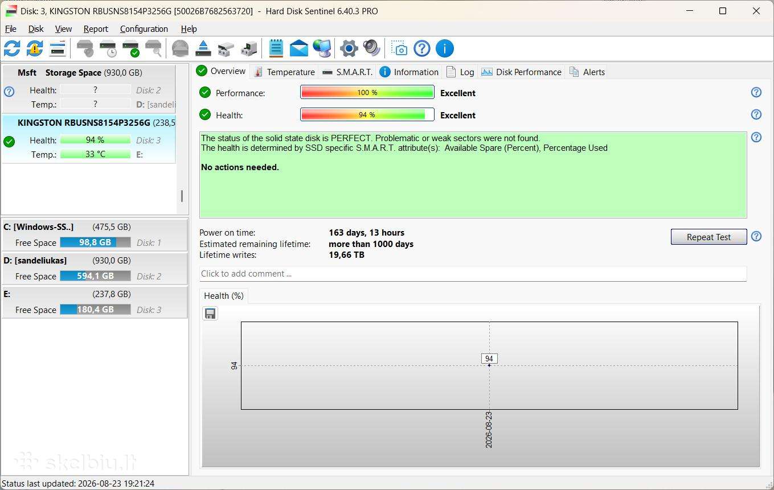Click help icon next to Health row
774x490 pixels.
pyautogui.click(x=756, y=114)
